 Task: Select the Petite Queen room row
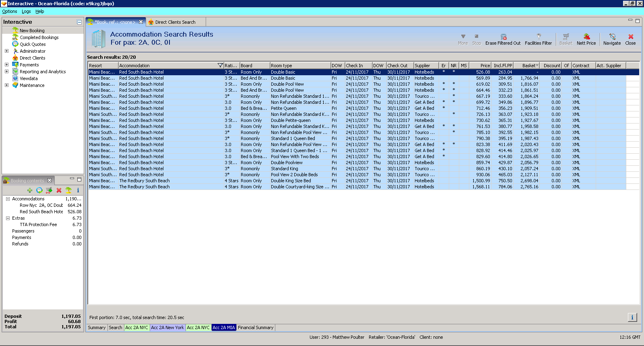tap(357, 108)
